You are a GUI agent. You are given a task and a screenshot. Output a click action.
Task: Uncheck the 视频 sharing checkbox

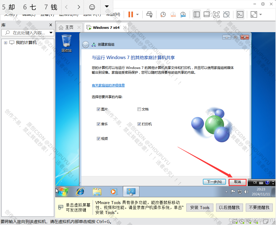98,139
